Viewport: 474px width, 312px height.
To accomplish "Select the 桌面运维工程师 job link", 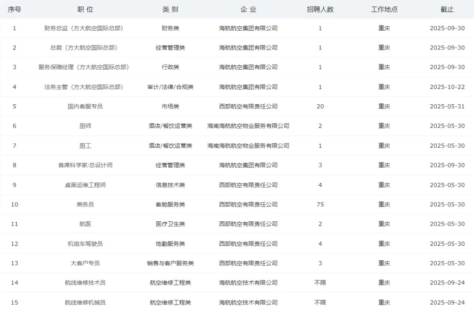I will (x=85, y=185).
